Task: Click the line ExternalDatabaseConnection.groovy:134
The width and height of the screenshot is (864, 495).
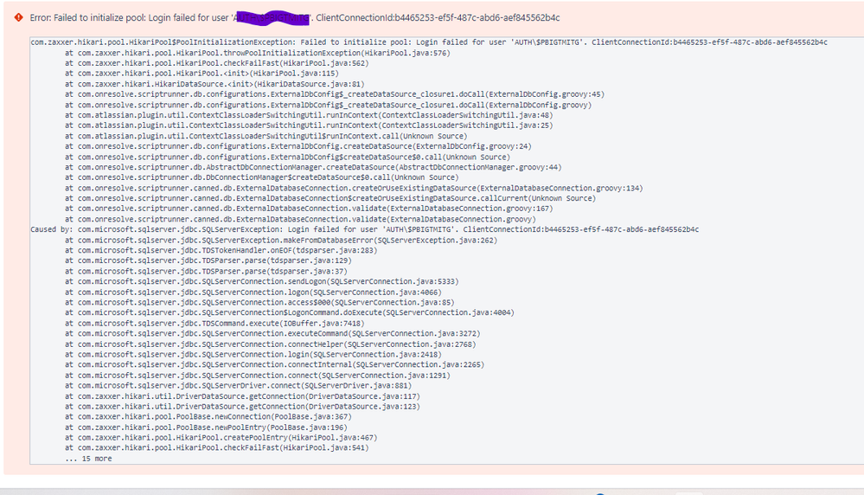Action: click(x=354, y=188)
